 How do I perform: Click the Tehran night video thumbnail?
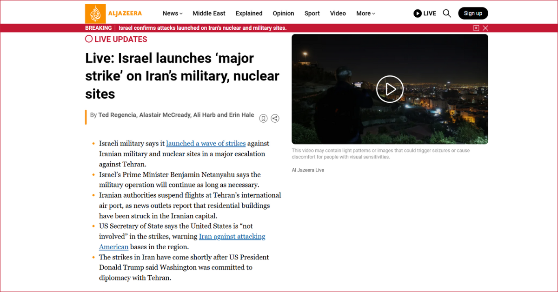click(x=390, y=89)
